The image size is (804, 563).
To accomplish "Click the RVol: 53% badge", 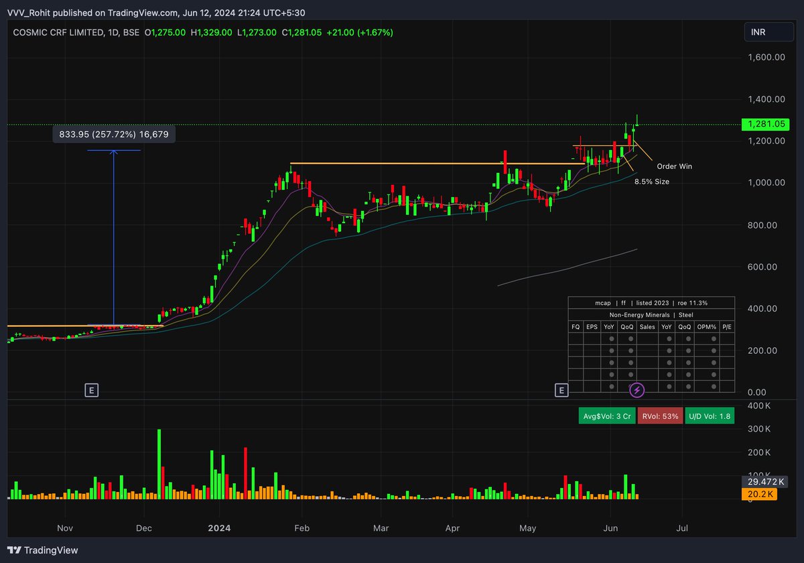I will 660,416.
